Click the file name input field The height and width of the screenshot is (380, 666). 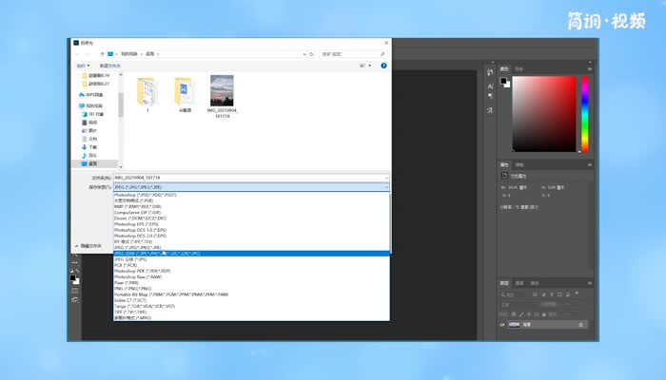pyautogui.click(x=247, y=178)
